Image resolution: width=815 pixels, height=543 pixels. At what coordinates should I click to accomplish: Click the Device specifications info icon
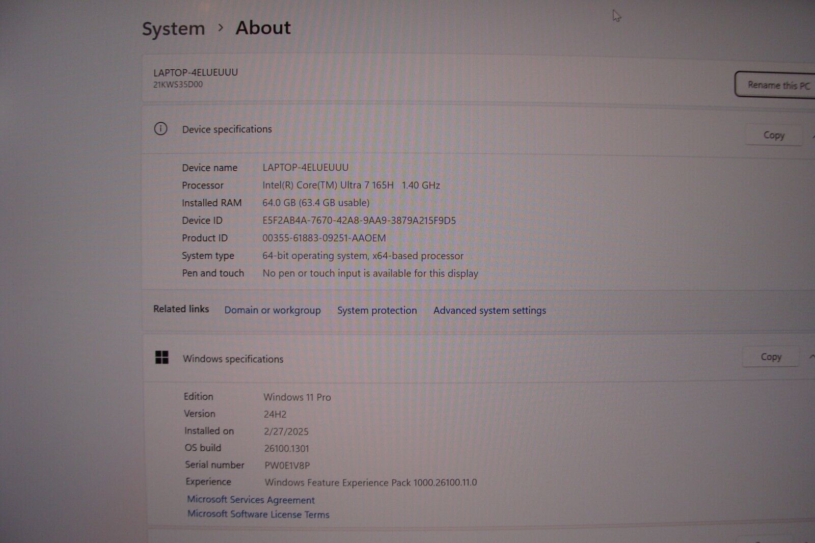pyautogui.click(x=160, y=129)
